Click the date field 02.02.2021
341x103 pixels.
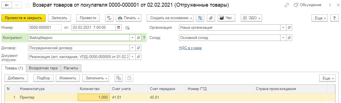[94, 27]
